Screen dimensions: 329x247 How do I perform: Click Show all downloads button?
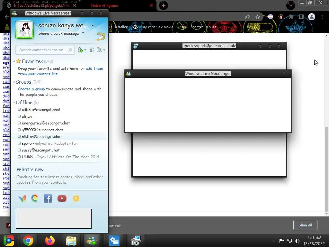pos(305,225)
